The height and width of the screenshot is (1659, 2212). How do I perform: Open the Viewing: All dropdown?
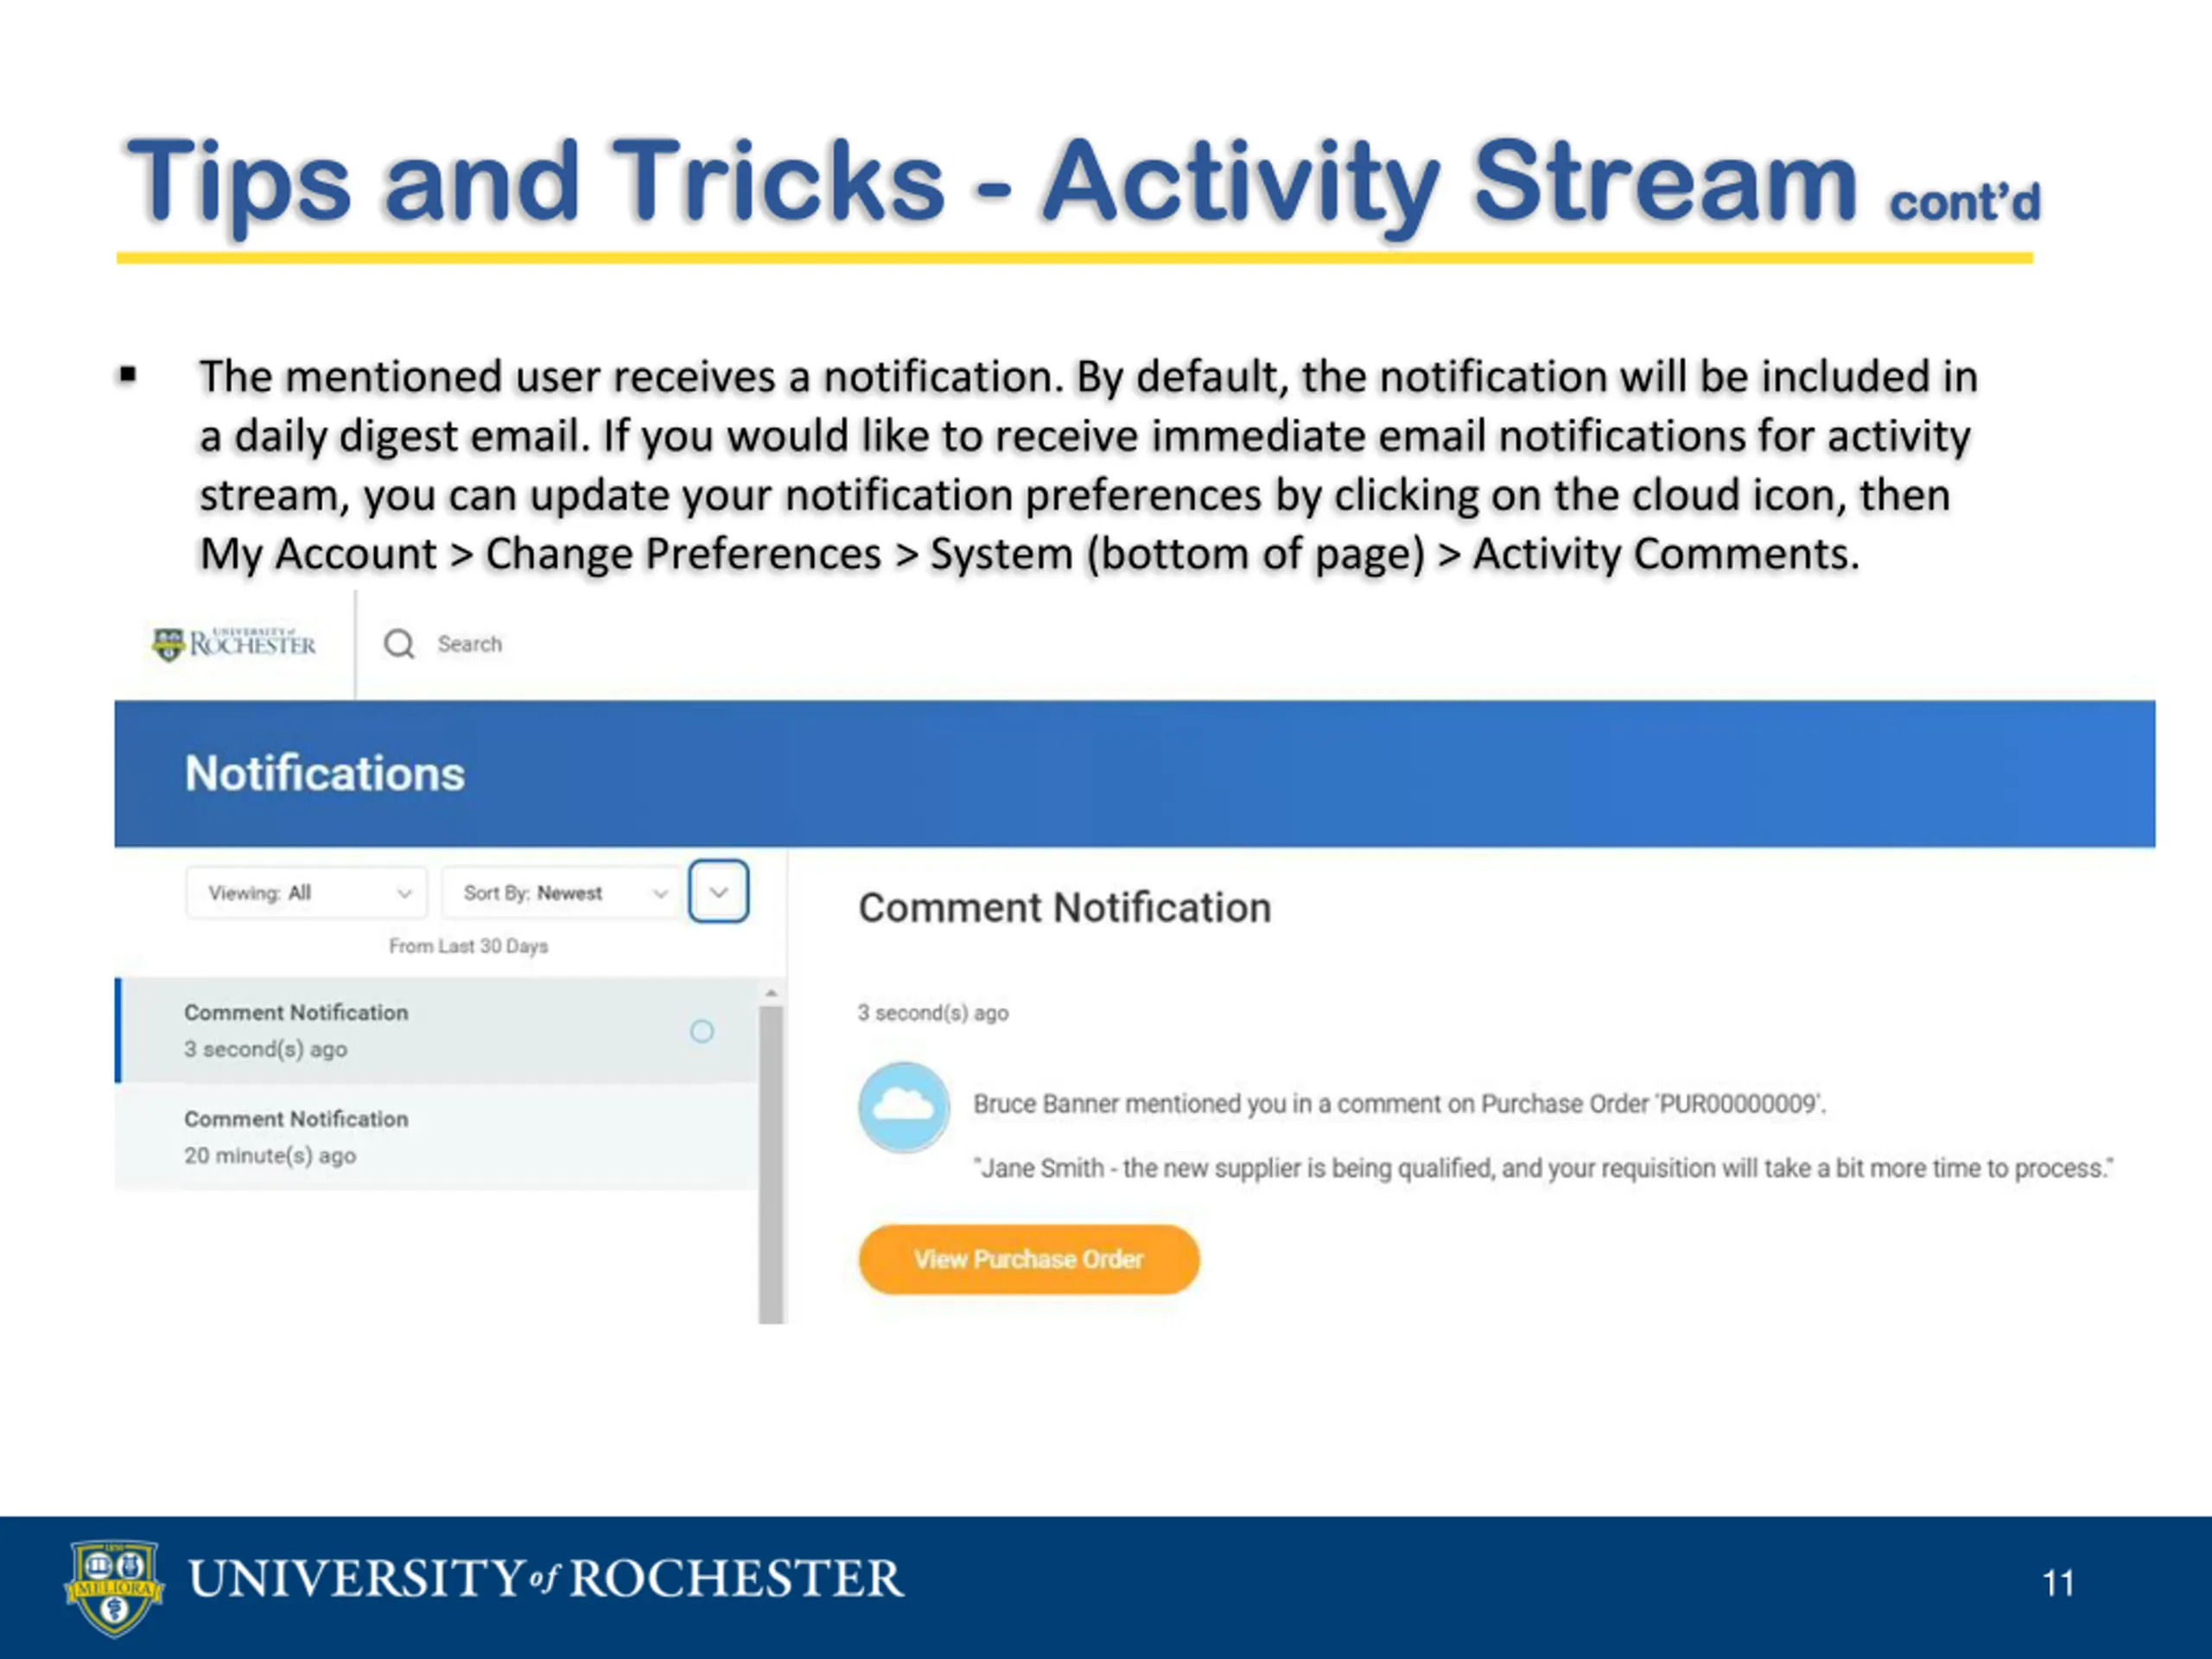(x=307, y=893)
